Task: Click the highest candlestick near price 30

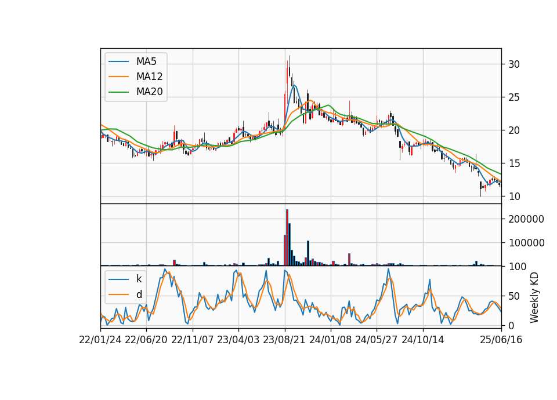Action: click(x=290, y=66)
